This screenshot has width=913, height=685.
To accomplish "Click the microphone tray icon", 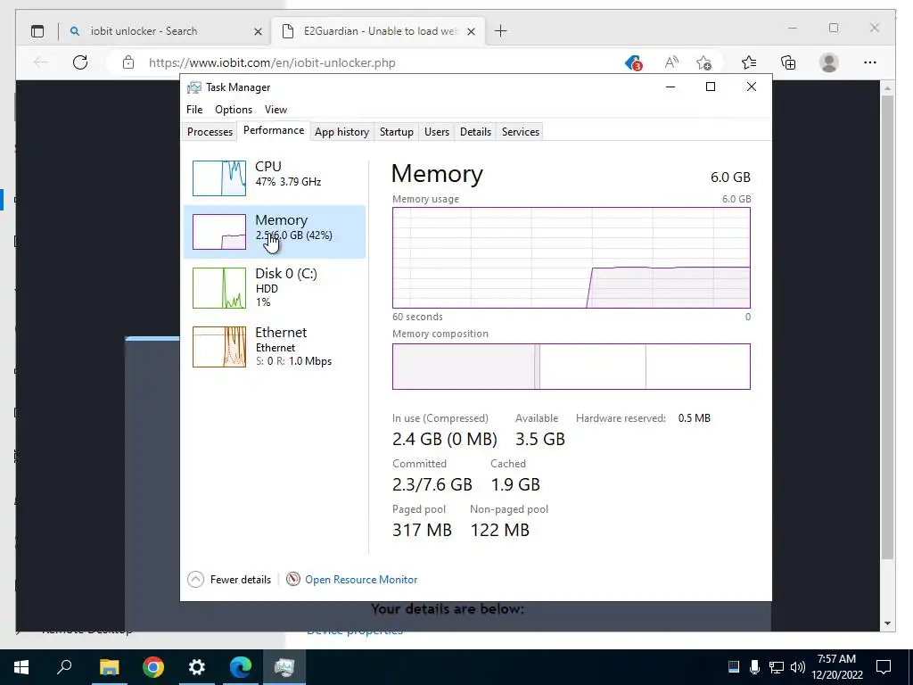I will click(x=754, y=667).
